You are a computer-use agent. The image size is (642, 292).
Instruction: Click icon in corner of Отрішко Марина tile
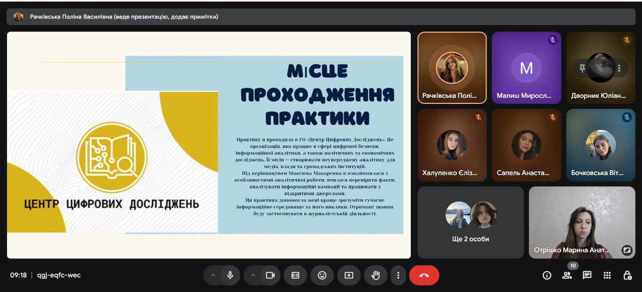pyautogui.click(x=626, y=249)
